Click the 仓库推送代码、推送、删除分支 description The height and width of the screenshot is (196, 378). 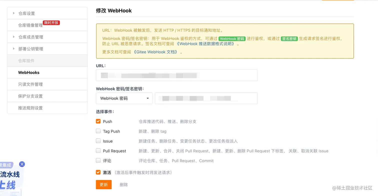click(x=167, y=122)
